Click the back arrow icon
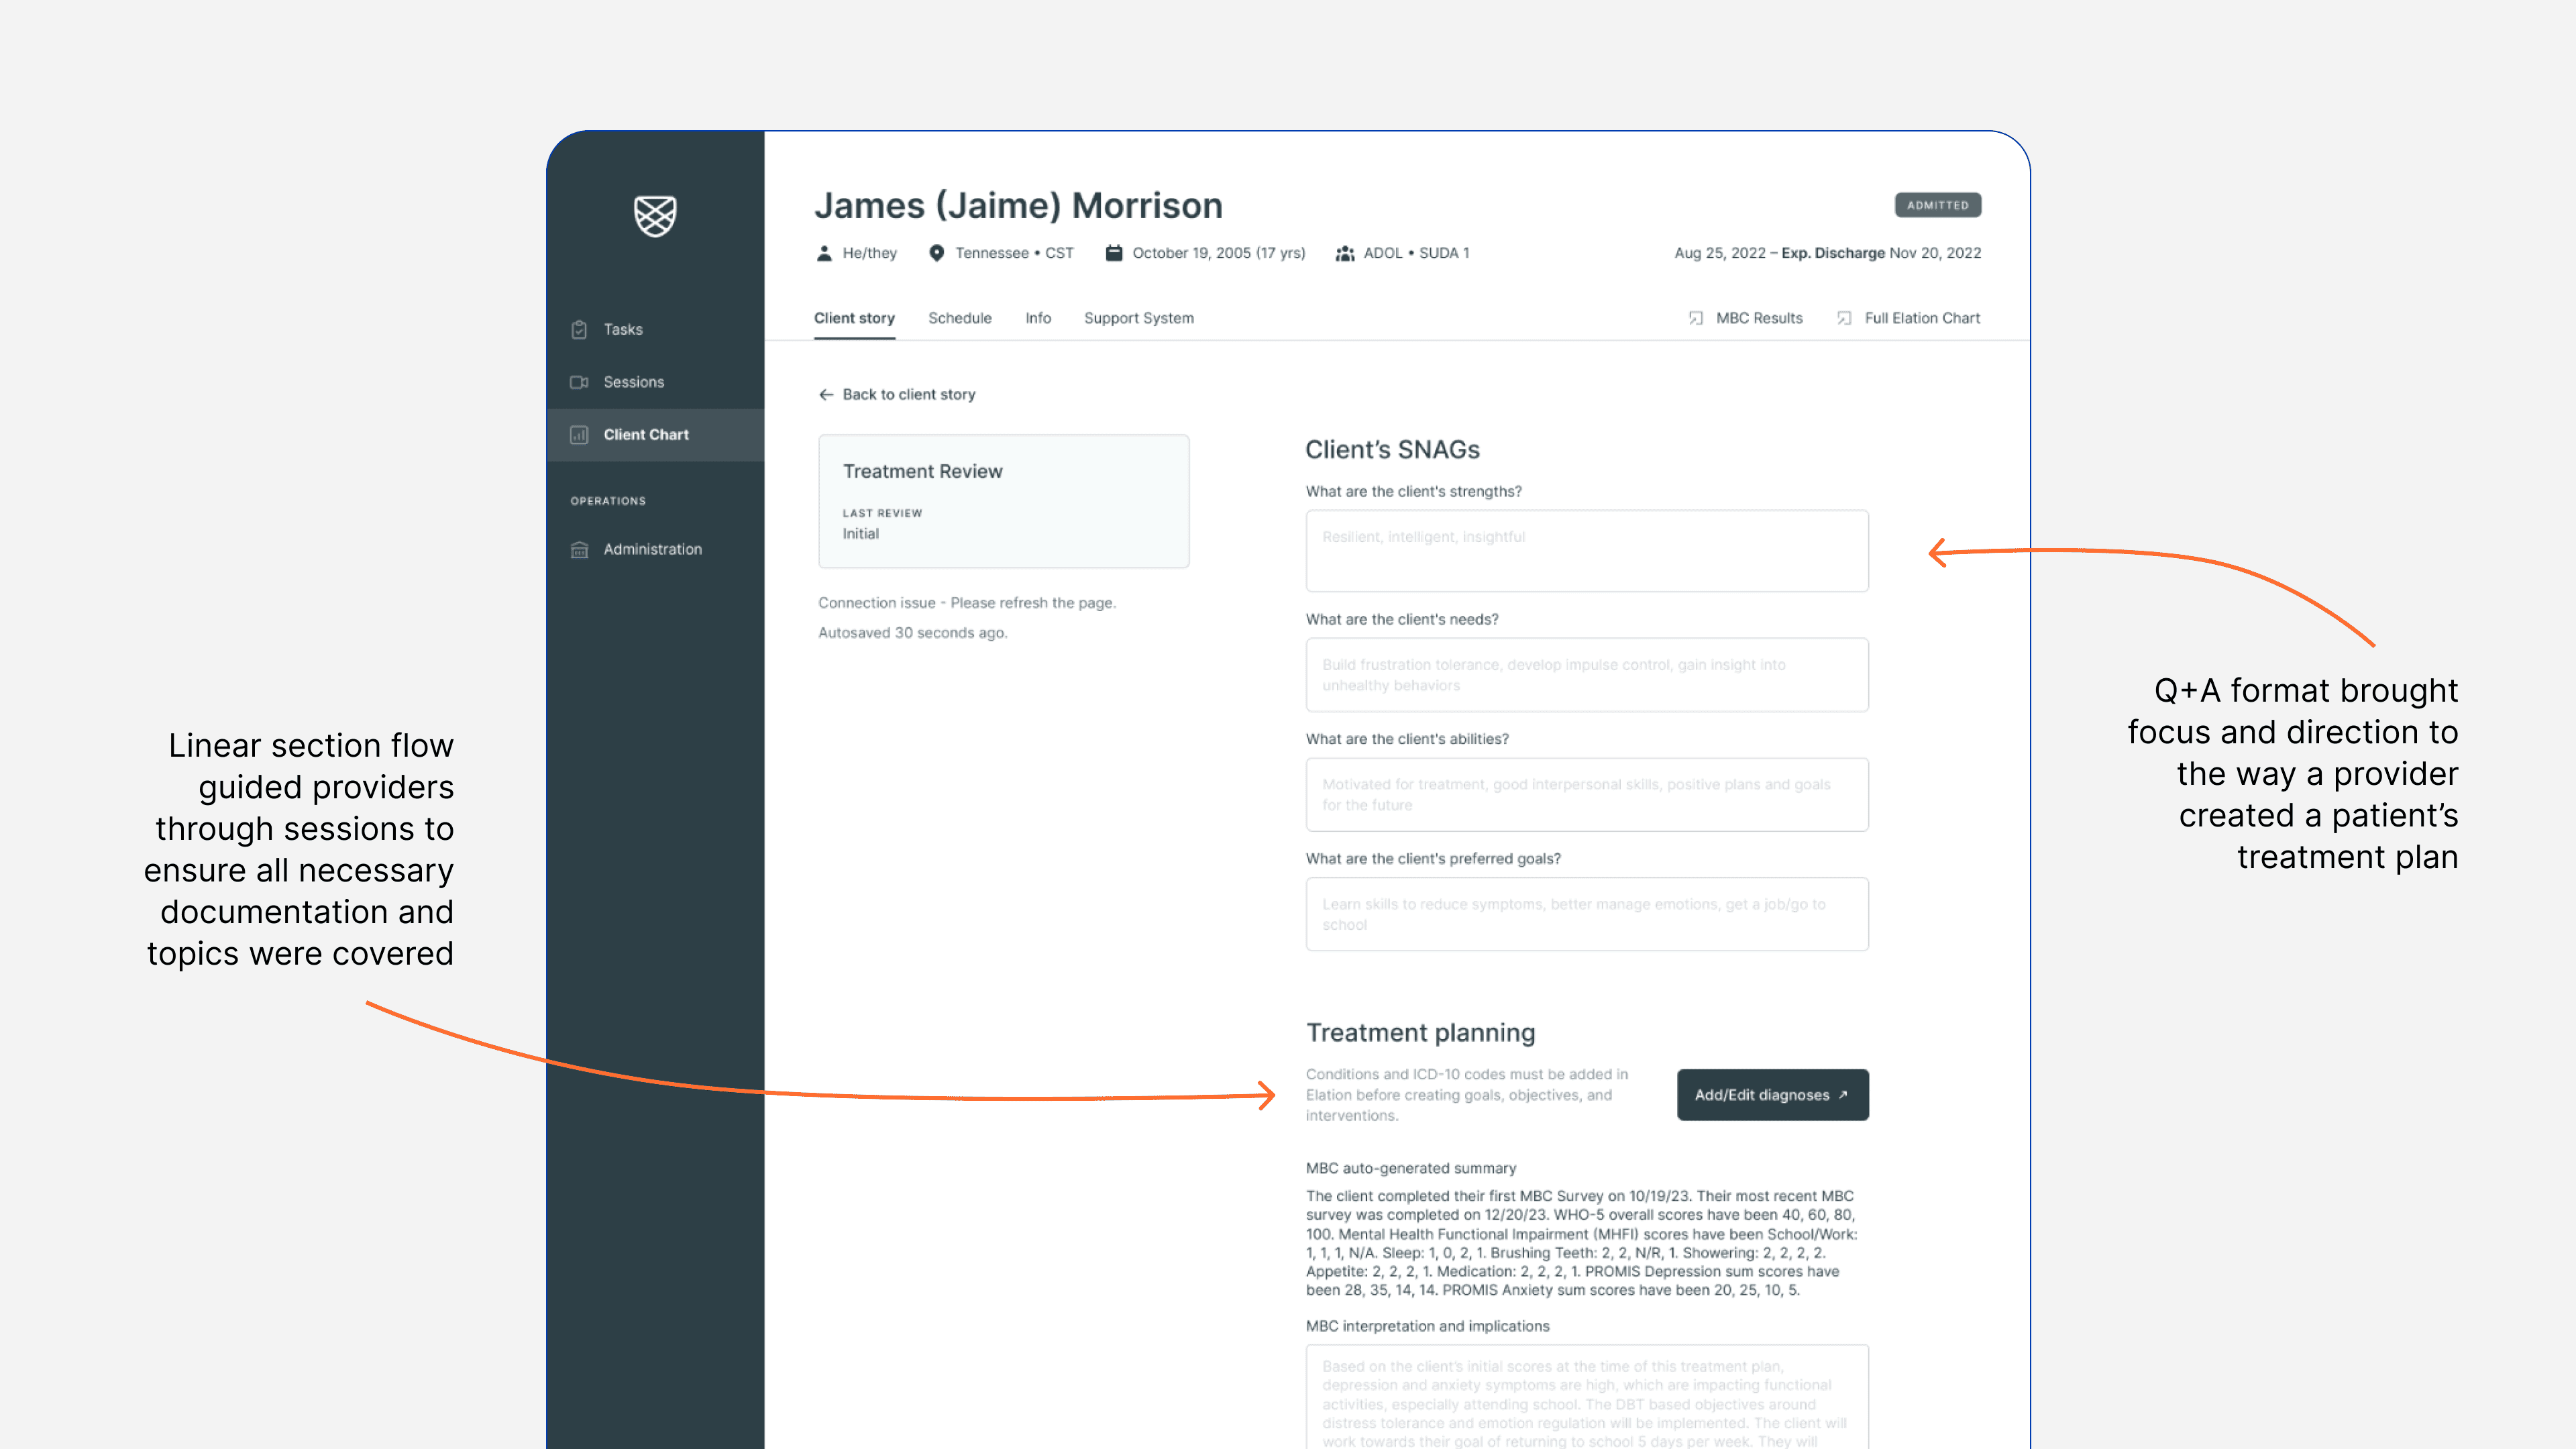The image size is (2576, 1449). [826, 394]
